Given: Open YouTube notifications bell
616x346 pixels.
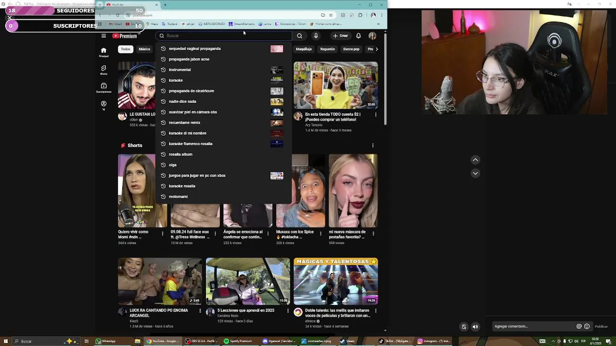Looking at the screenshot, I should point(359,36).
